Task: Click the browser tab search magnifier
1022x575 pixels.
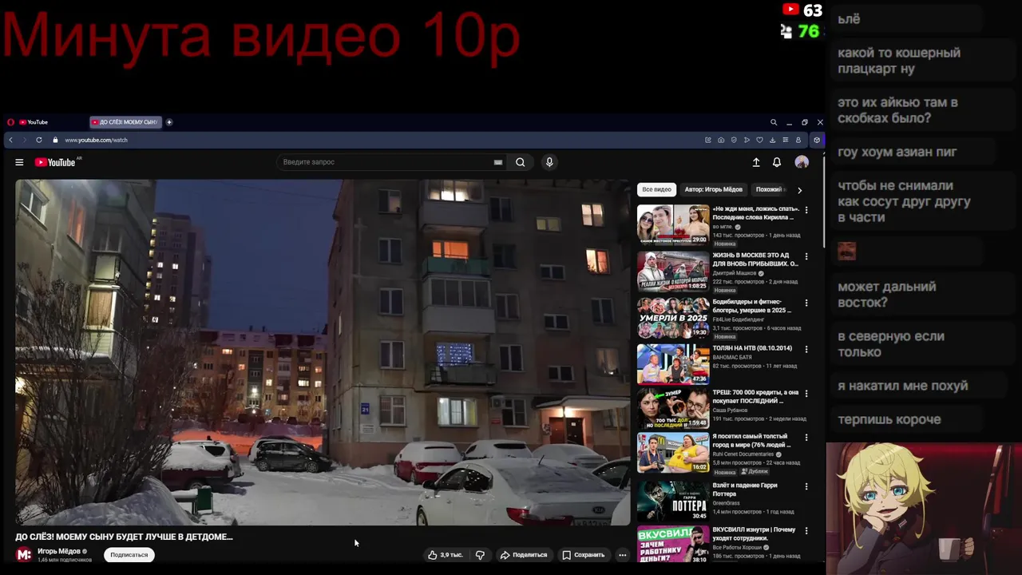Action: coord(774,122)
